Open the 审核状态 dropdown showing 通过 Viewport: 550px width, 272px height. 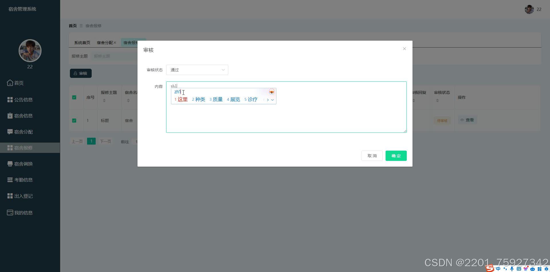coord(197,70)
